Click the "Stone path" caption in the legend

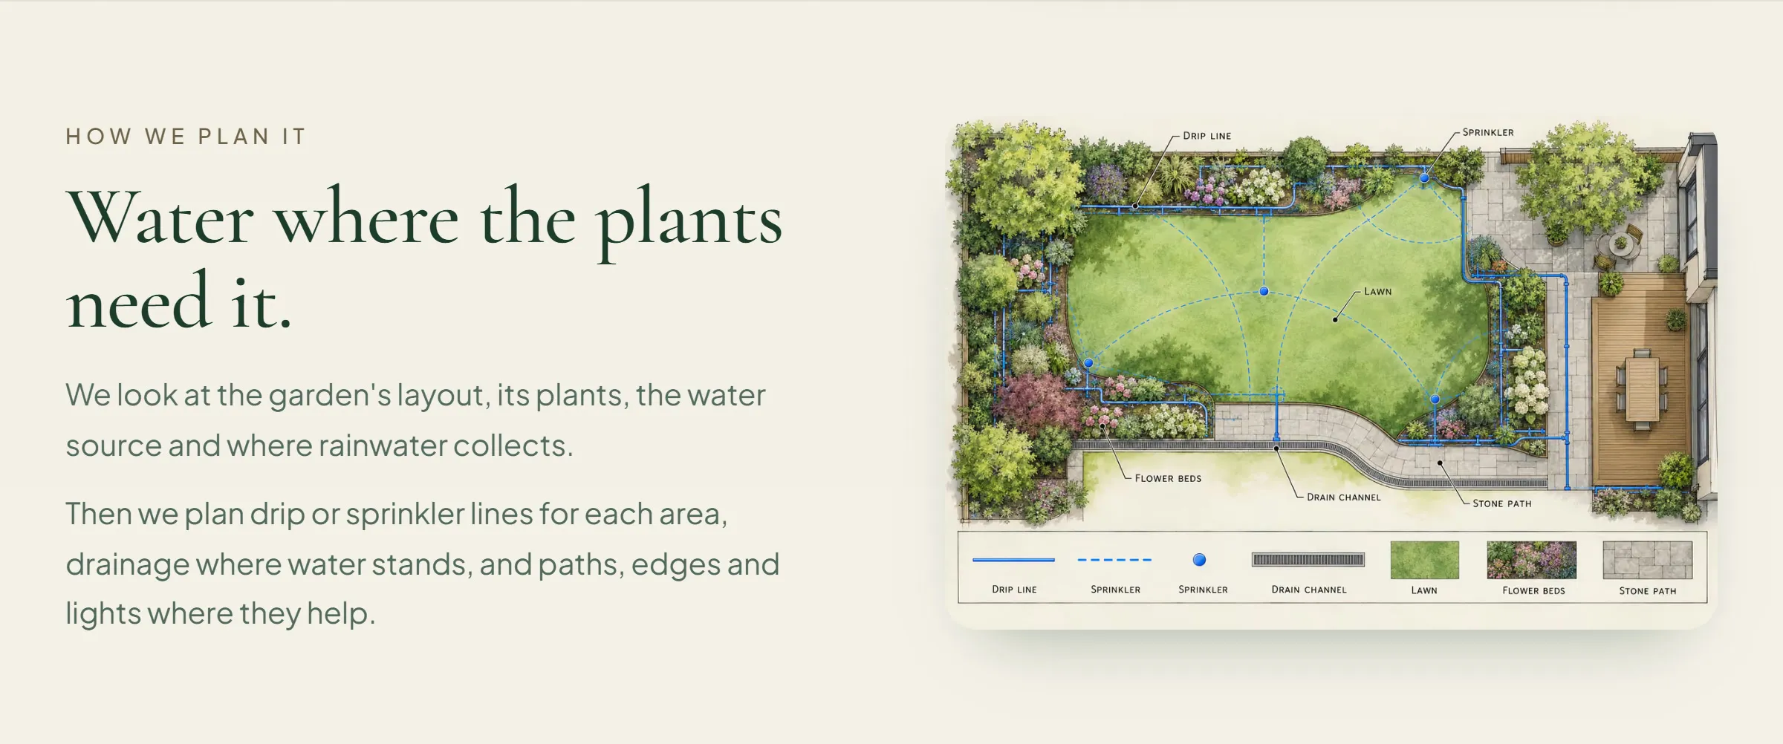coord(1648,591)
